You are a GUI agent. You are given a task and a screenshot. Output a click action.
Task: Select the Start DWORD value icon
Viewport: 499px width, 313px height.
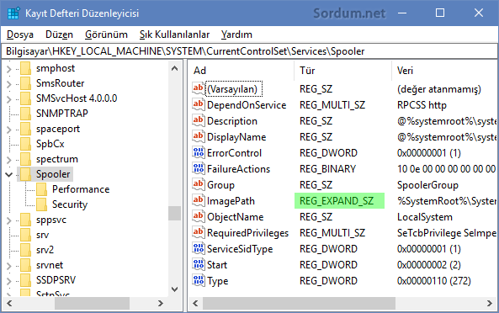click(199, 264)
